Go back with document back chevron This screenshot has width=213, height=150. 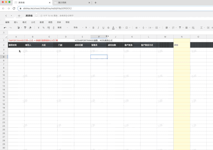click(x=6, y=16)
